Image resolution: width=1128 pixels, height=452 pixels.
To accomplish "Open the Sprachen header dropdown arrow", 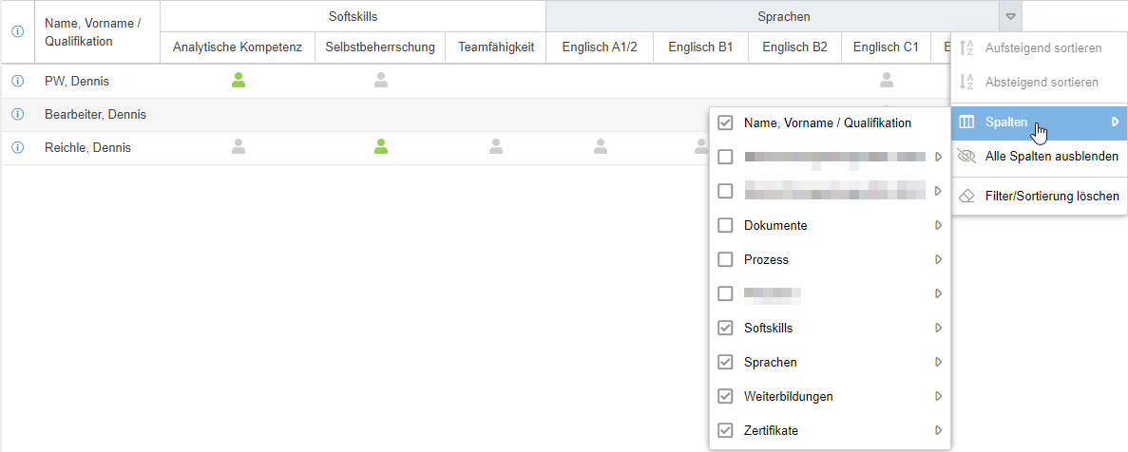I will pos(1011,16).
